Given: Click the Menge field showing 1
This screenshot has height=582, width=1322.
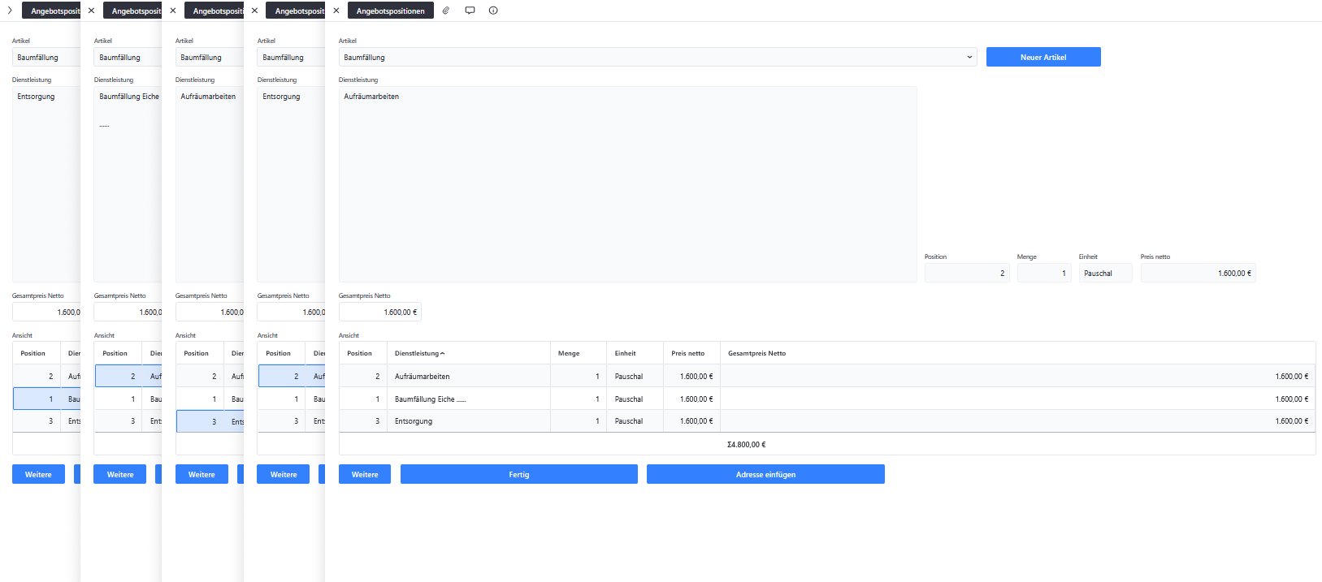Looking at the screenshot, I should (1044, 273).
